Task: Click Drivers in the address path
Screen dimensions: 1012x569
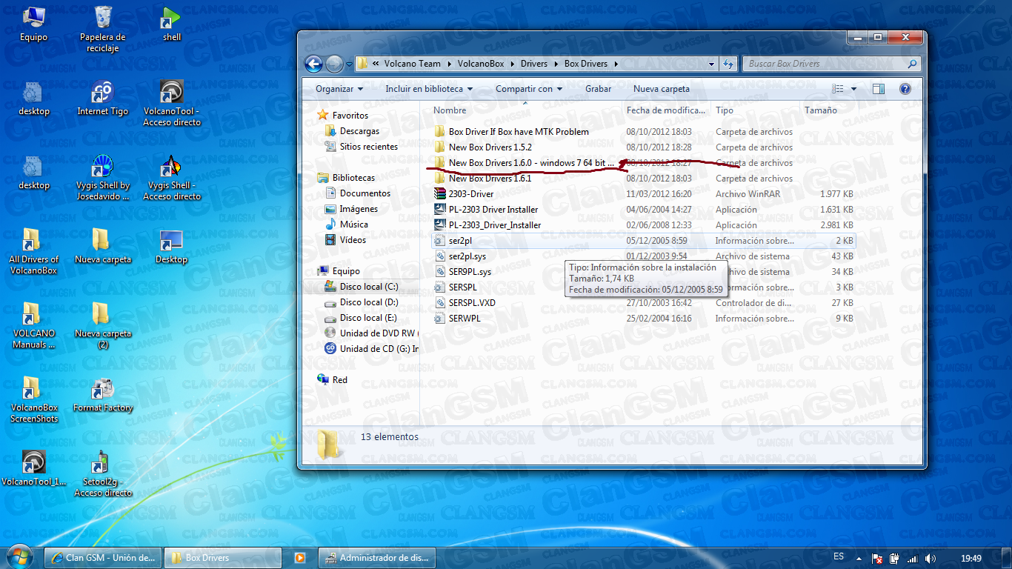Action: [533, 64]
